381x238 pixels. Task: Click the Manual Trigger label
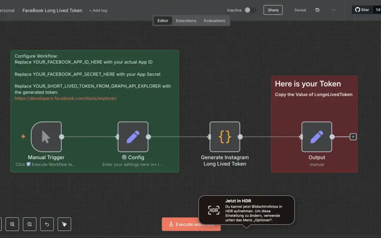point(46,157)
